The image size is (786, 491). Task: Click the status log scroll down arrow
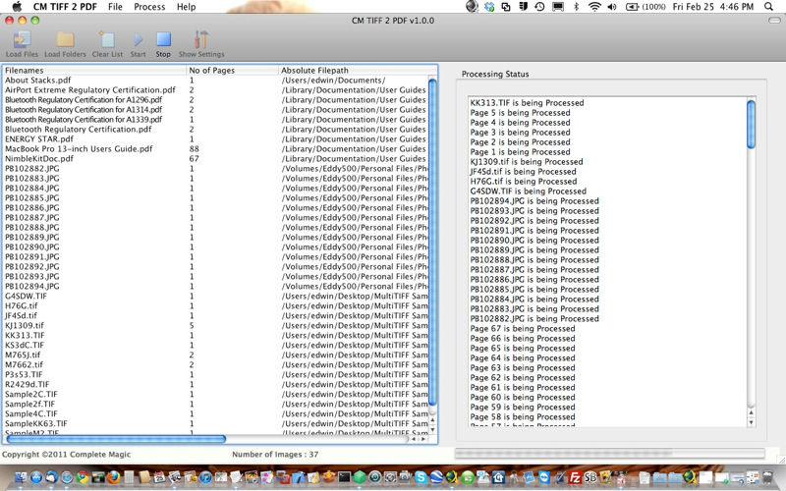tap(751, 422)
